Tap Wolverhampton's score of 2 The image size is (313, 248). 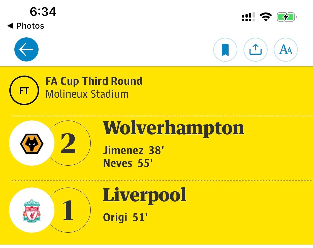(68, 143)
